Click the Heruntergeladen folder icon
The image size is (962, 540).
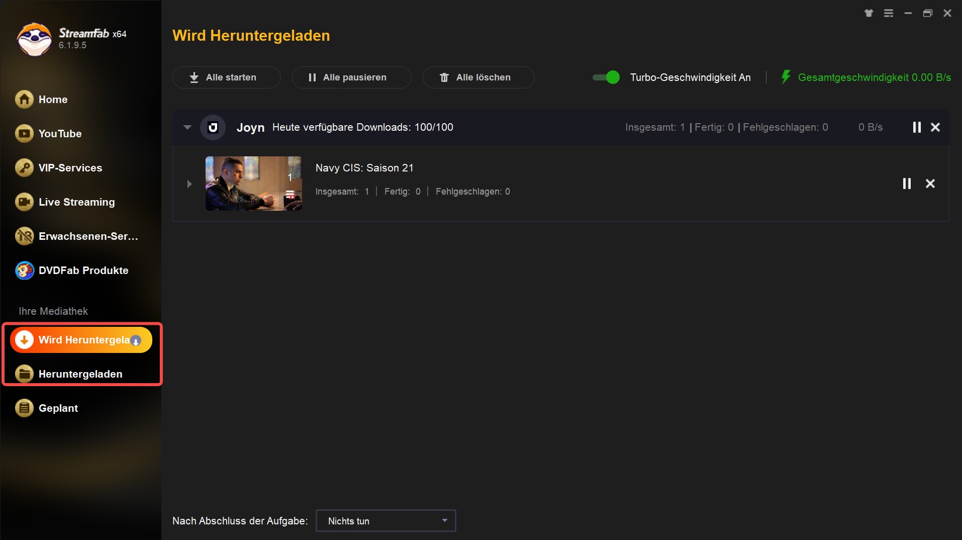point(24,374)
